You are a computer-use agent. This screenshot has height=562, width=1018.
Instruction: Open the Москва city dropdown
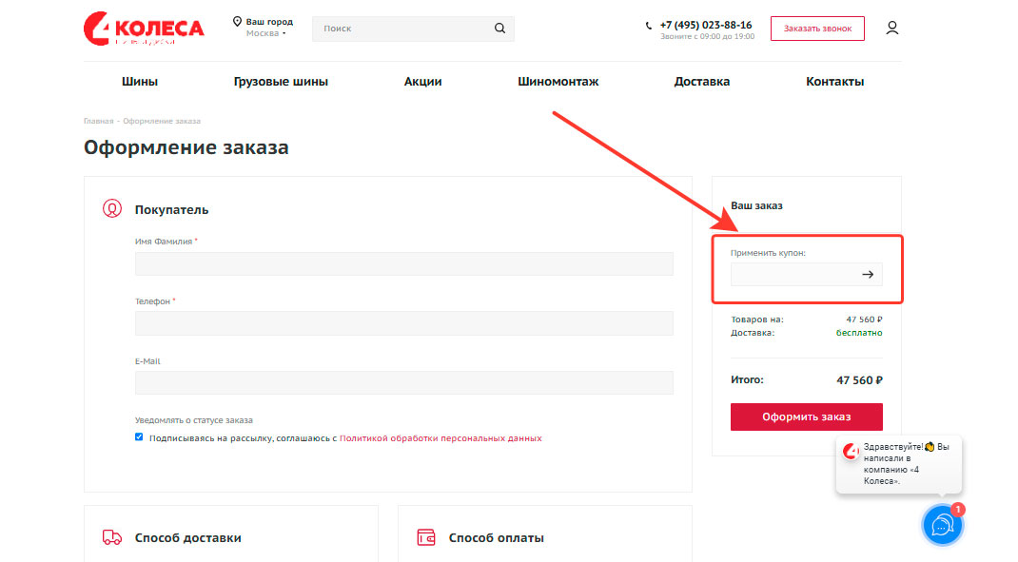(x=265, y=33)
